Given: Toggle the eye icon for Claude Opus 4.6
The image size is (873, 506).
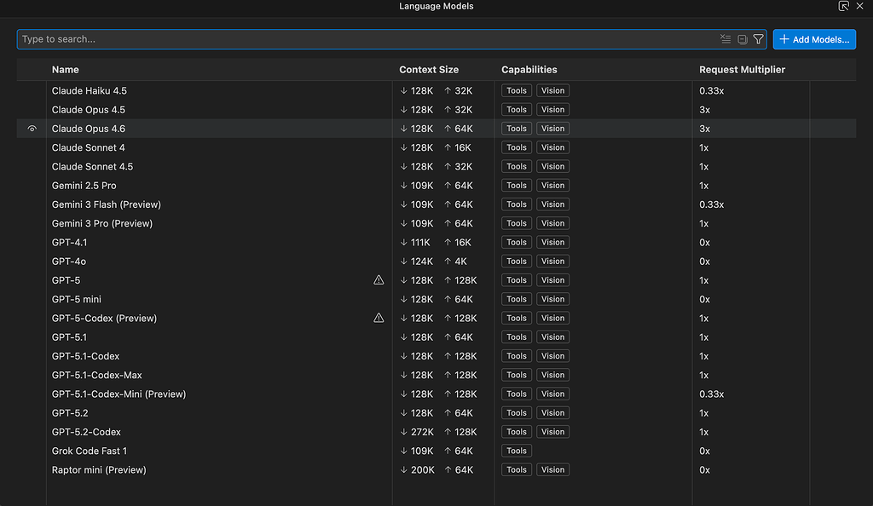Looking at the screenshot, I should [x=32, y=129].
